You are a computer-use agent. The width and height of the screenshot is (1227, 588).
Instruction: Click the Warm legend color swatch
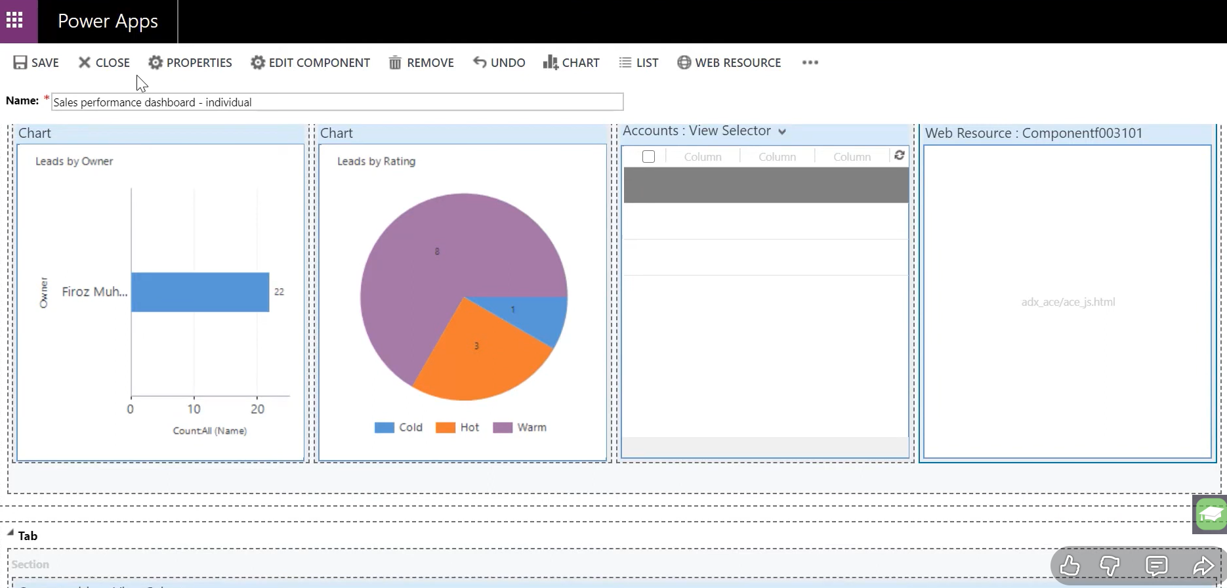pyautogui.click(x=502, y=428)
